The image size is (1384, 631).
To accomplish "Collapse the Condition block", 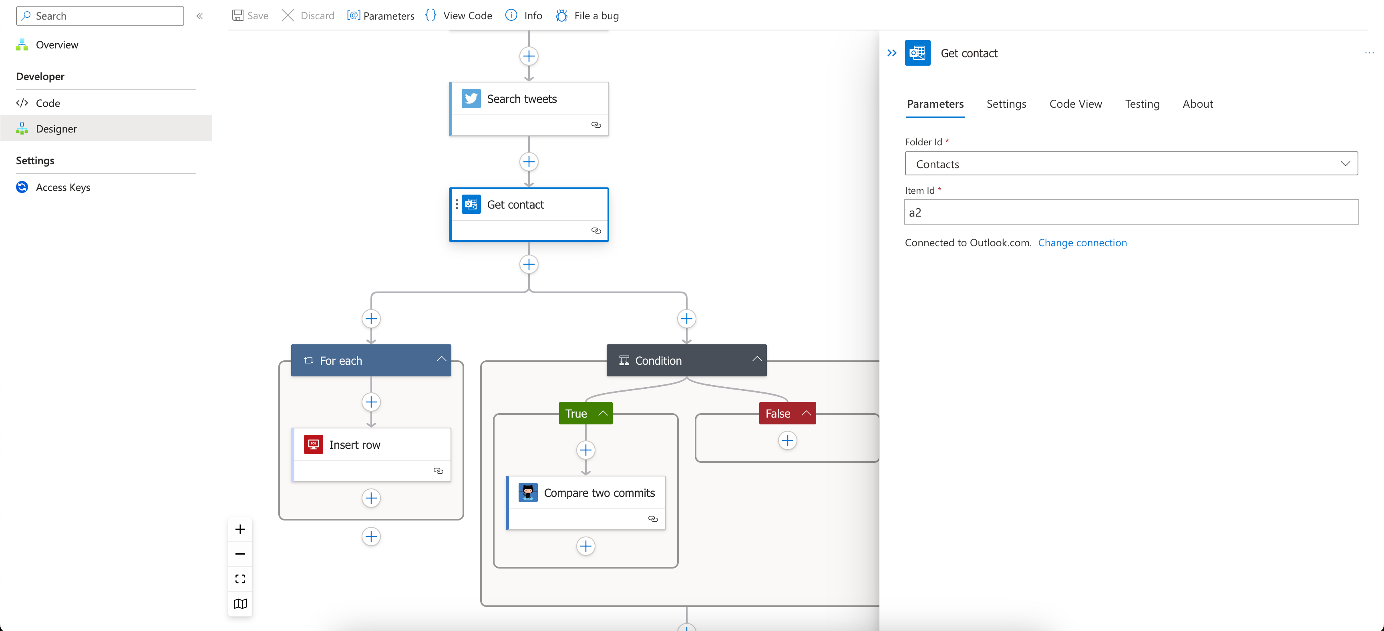I will point(756,359).
